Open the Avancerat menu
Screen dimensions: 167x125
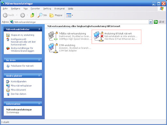[x=59, y=8]
